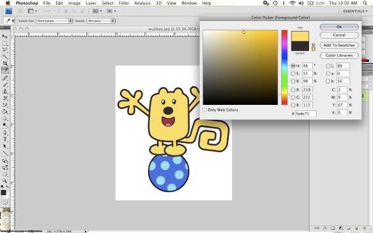This screenshot has width=373, height=233.
Task: Open the File menu
Action: pos(47,3)
